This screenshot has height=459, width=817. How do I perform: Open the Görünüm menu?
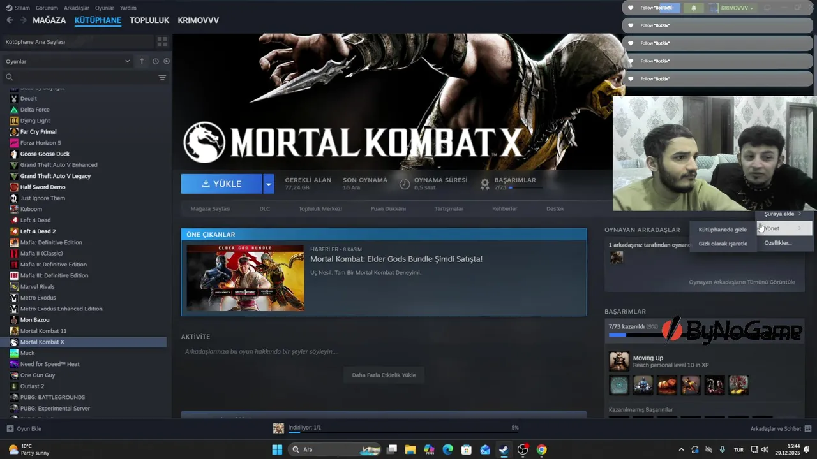47,8
